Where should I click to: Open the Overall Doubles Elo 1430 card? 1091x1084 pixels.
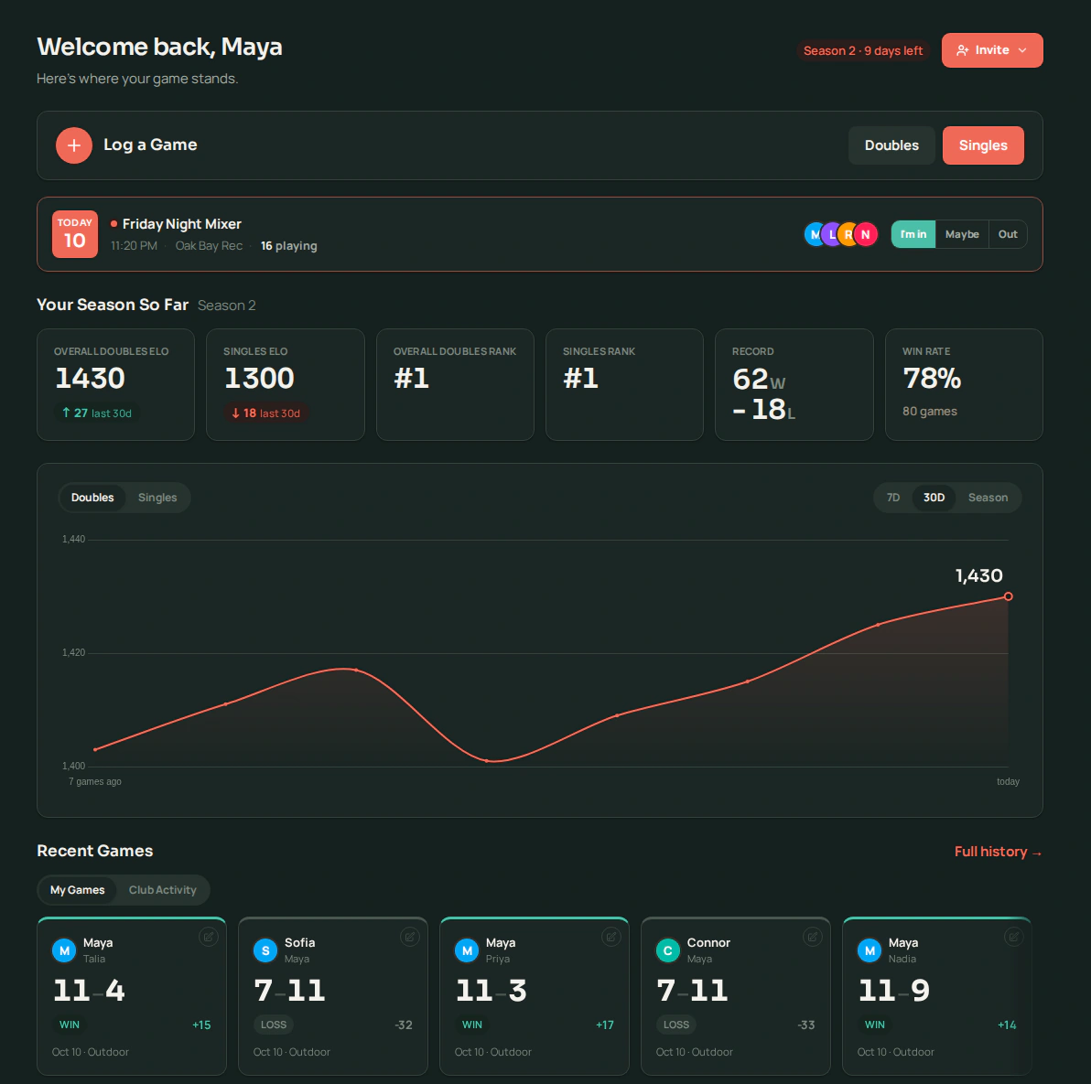coord(115,384)
